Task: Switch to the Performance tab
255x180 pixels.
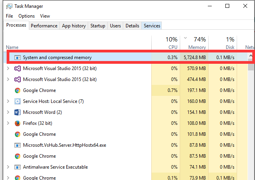Action: click(x=44, y=26)
